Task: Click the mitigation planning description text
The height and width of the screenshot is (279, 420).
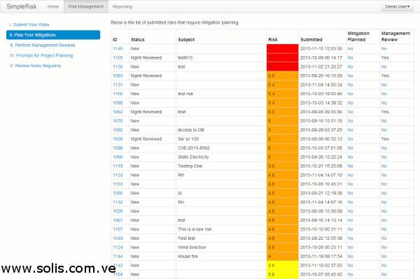Action: (174, 23)
